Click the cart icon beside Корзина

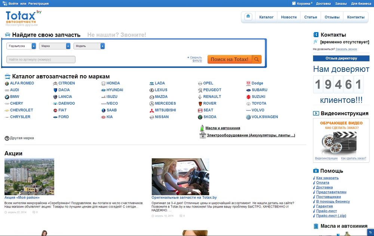coord(294,3)
